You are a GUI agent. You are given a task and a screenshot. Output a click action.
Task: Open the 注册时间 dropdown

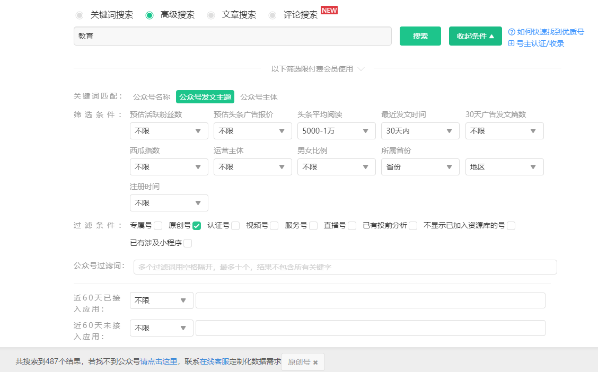tap(169, 203)
